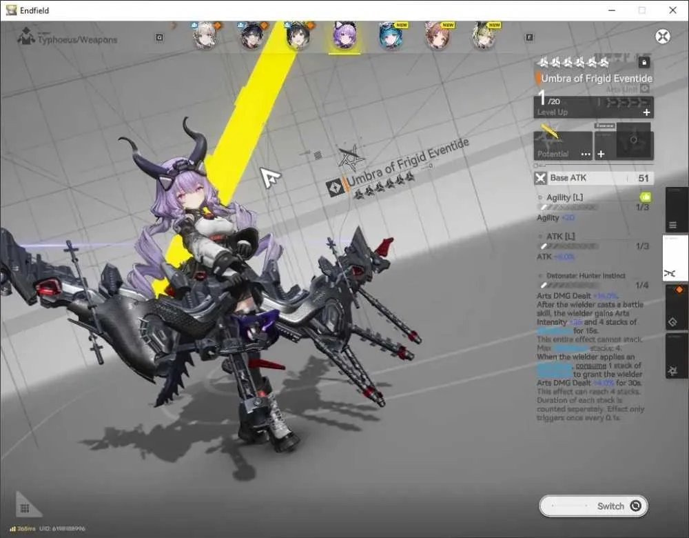Viewport: 689px width, 538px height.
Task: Expand the ATK [L] skill entry
Action: point(561,237)
